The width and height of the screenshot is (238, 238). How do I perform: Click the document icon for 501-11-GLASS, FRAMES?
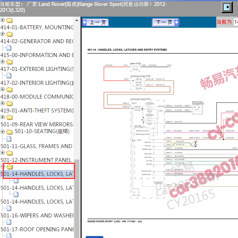click(x=9, y=139)
